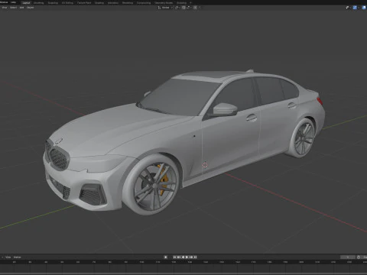Open the Compositing workspace tab

click(144, 3)
